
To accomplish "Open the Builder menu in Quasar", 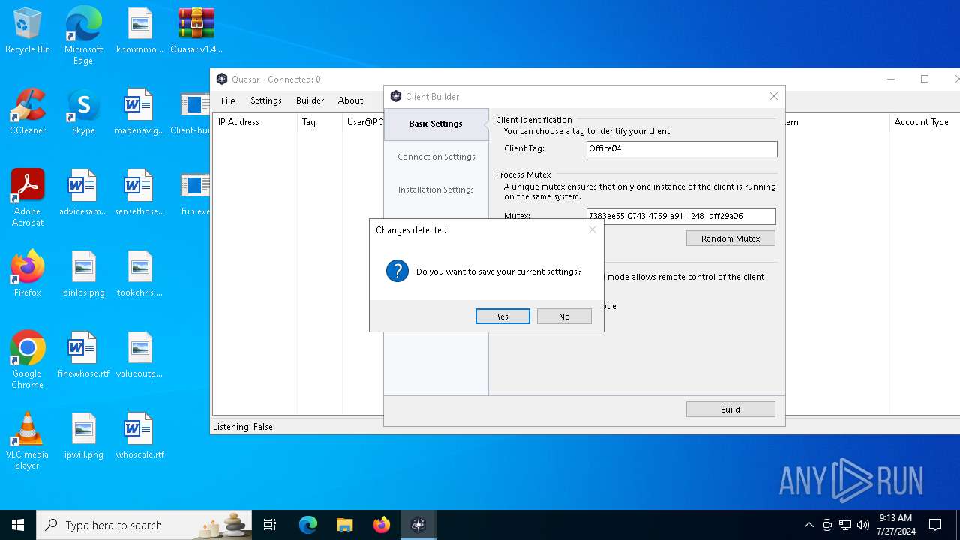I will click(x=310, y=100).
